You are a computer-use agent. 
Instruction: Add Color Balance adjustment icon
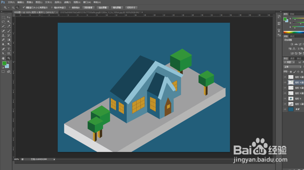pyautogui.click(x=294, y=49)
